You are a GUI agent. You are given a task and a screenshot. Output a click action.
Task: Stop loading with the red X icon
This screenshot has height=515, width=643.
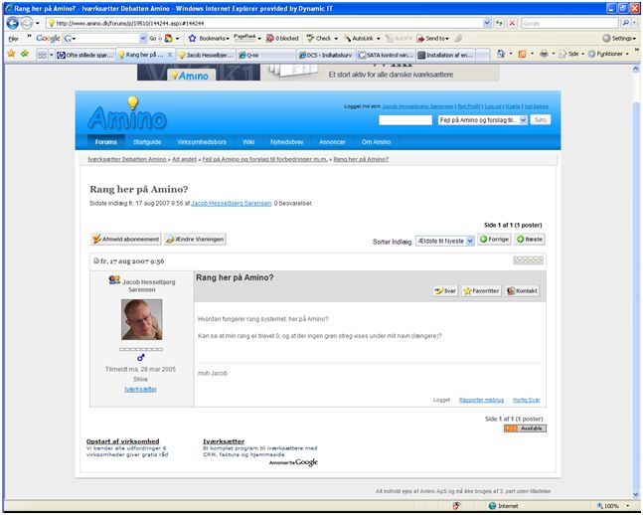pos(512,24)
